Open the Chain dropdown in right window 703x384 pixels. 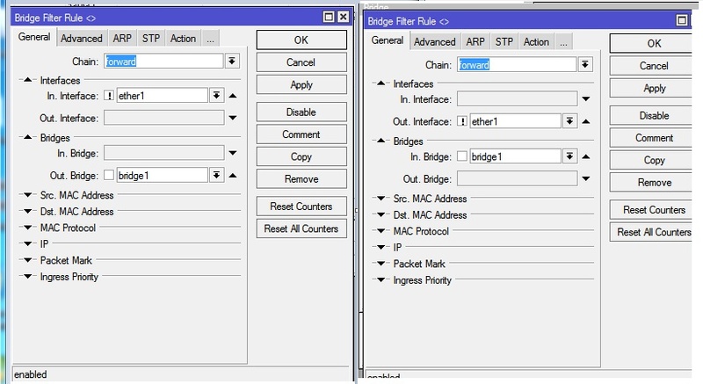pyautogui.click(x=585, y=65)
